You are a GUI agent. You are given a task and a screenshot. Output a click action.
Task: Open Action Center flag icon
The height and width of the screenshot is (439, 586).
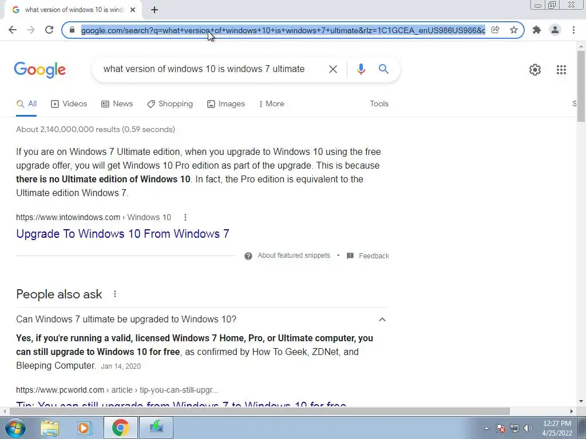point(501,428)
